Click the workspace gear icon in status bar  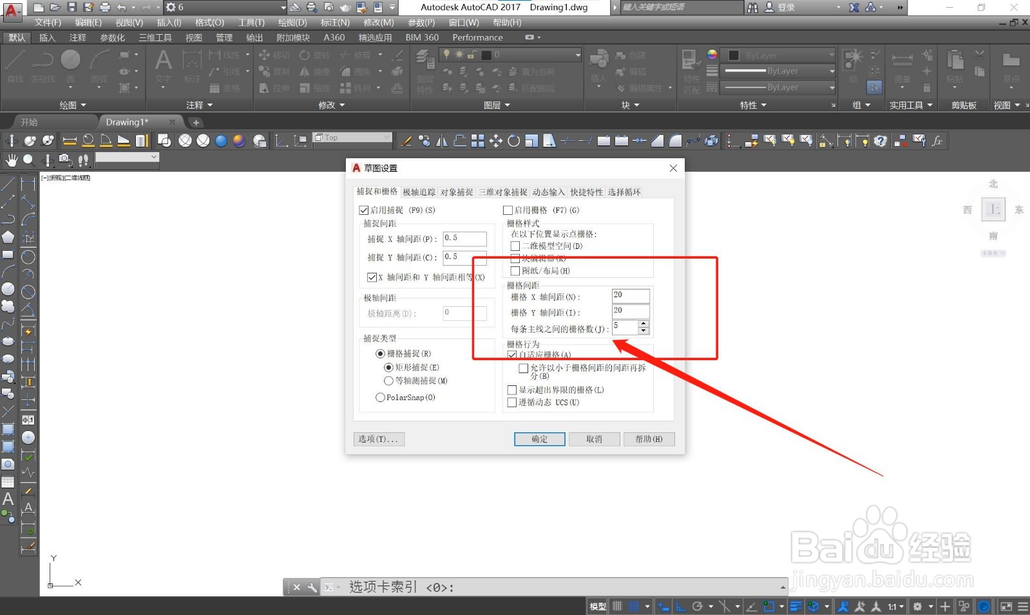[x=917, y=606]
